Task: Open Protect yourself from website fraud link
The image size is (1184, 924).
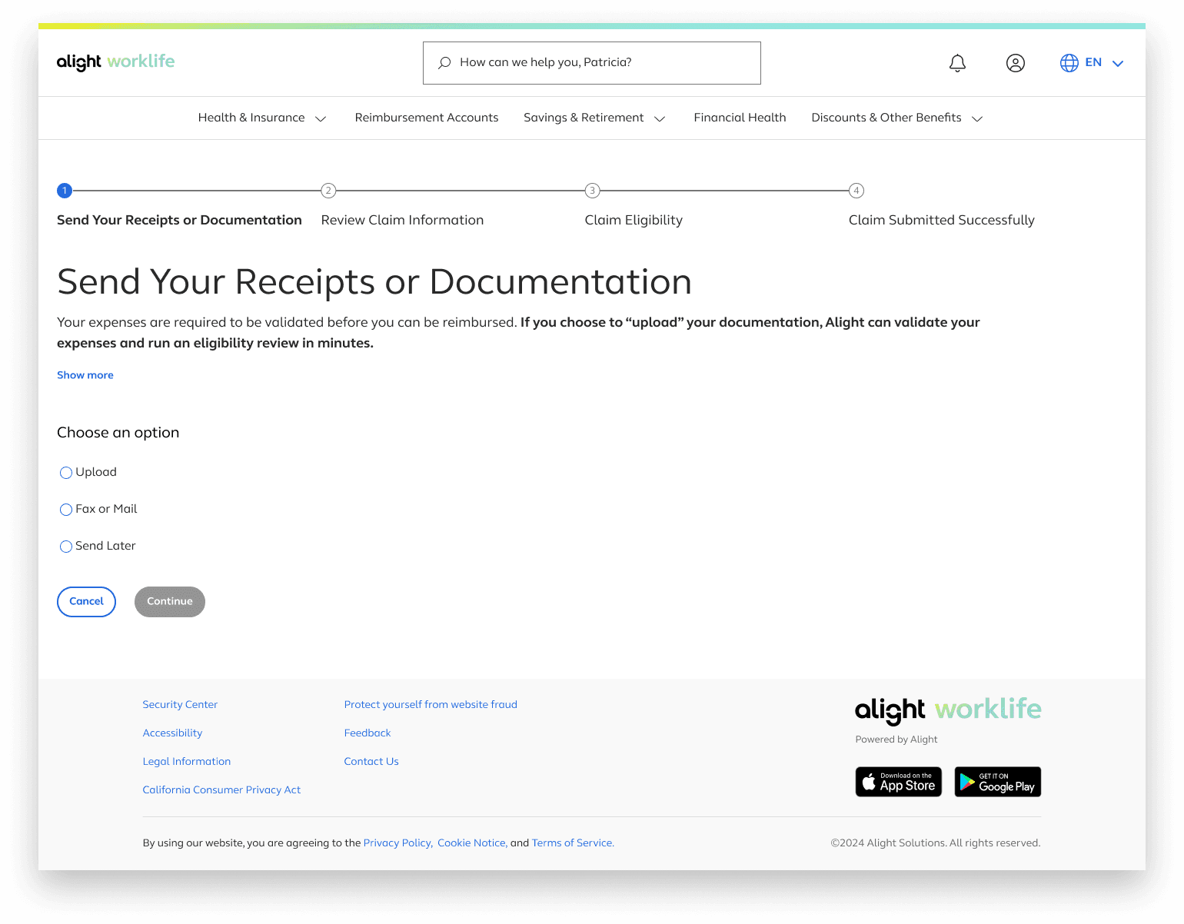Action: point(431,704)
